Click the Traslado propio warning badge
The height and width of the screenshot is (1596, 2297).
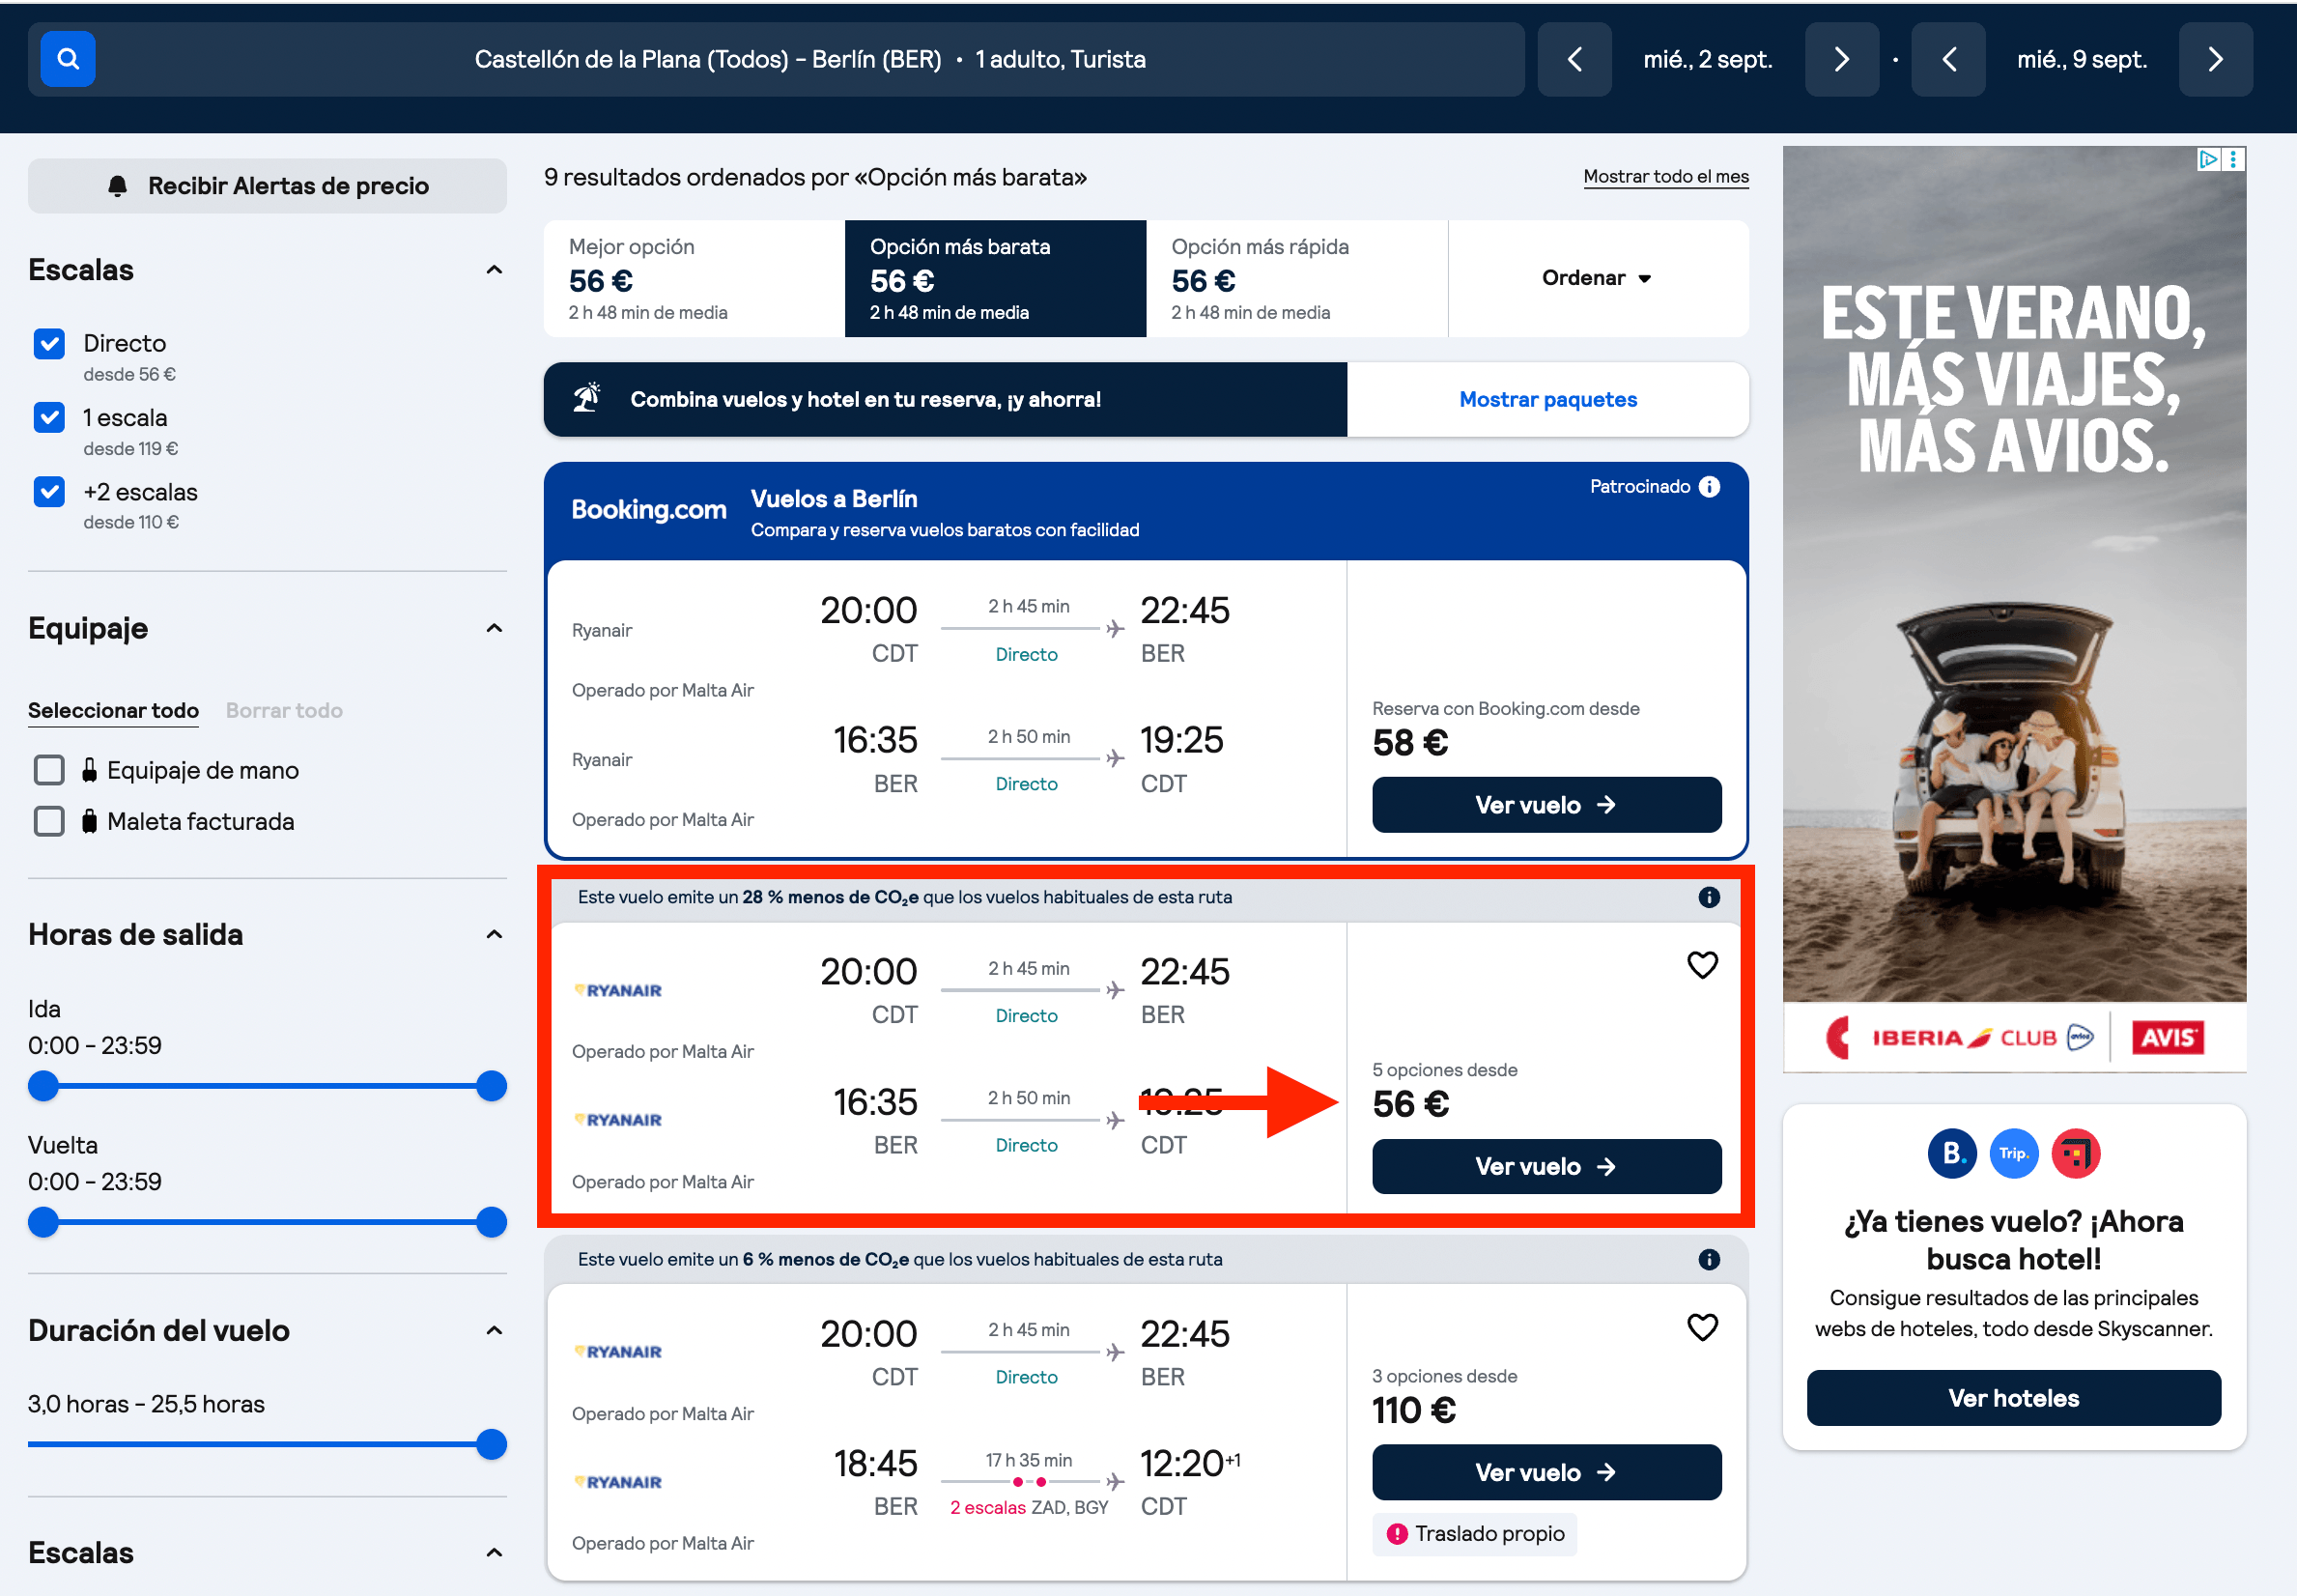[x=1474, y=1534]
